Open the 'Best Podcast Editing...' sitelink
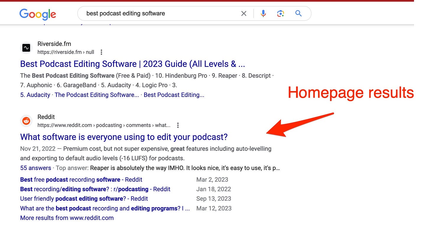The height and width of the screenshot is (231, 430). click(174, 95)
